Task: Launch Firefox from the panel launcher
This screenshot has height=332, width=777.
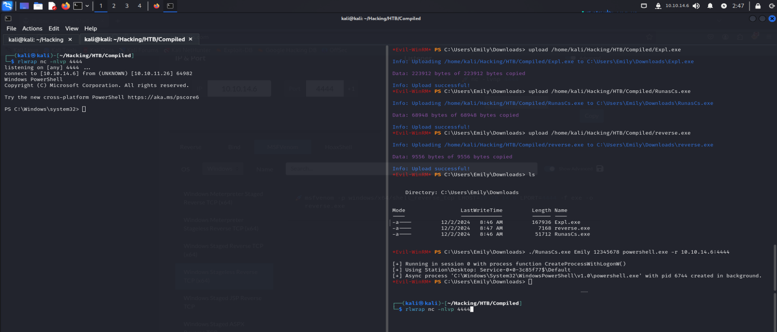Action: tap(66, 6)
